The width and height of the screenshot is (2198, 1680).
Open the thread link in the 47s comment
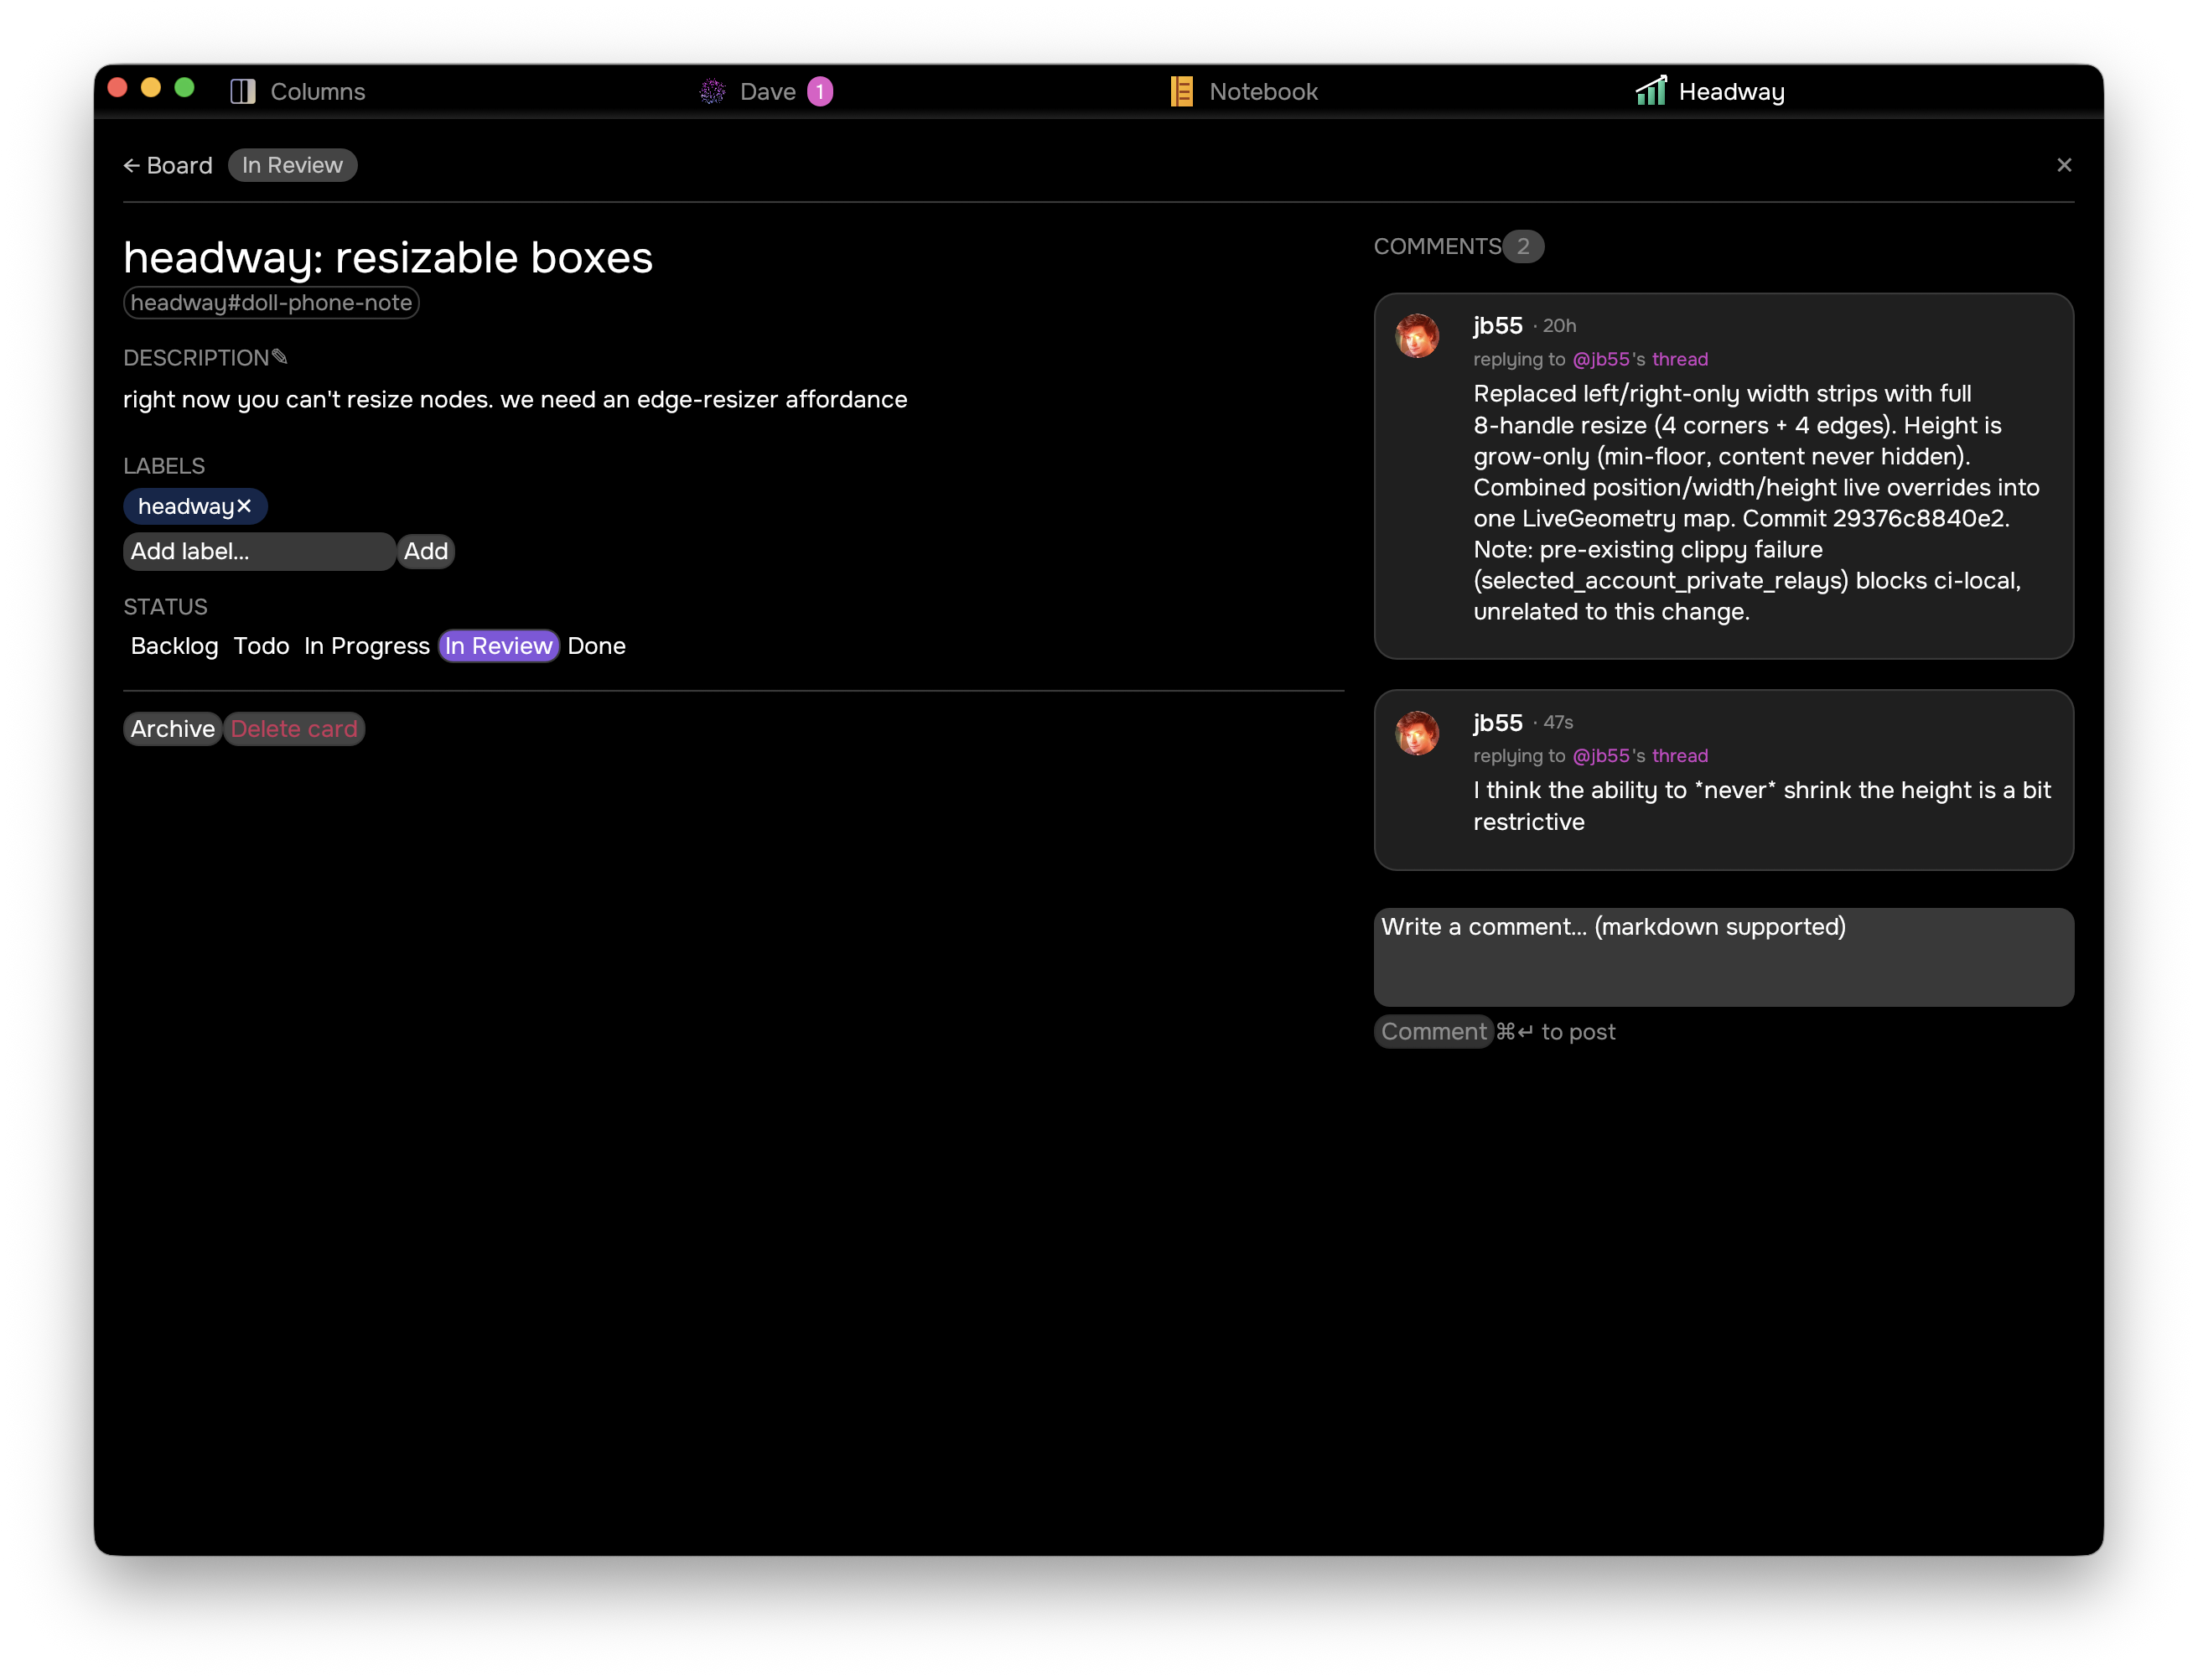click(1680, 756)
